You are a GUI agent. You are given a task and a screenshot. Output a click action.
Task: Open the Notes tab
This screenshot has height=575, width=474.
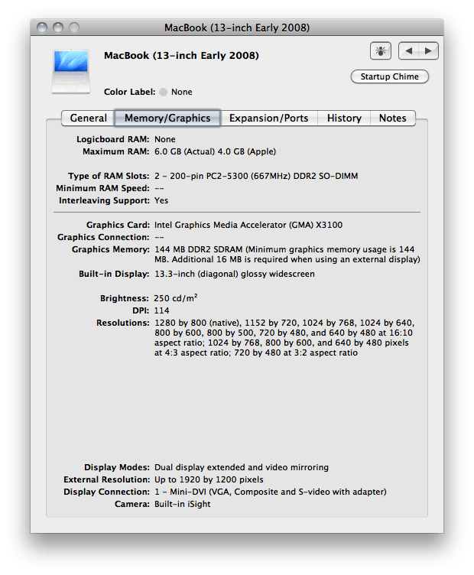coord(393,118)
